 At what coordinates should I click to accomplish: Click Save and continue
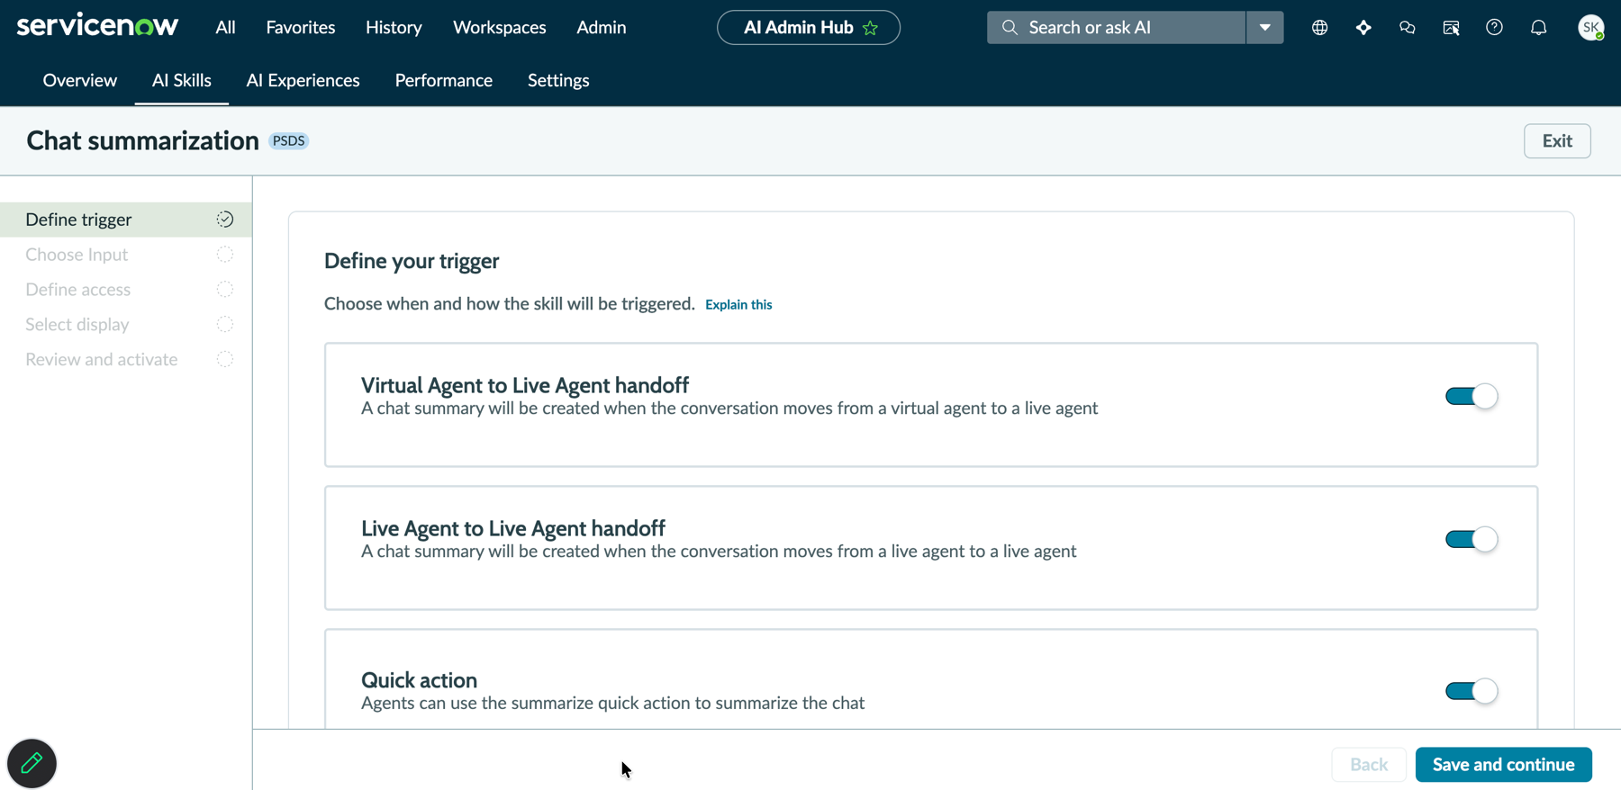1504,765
